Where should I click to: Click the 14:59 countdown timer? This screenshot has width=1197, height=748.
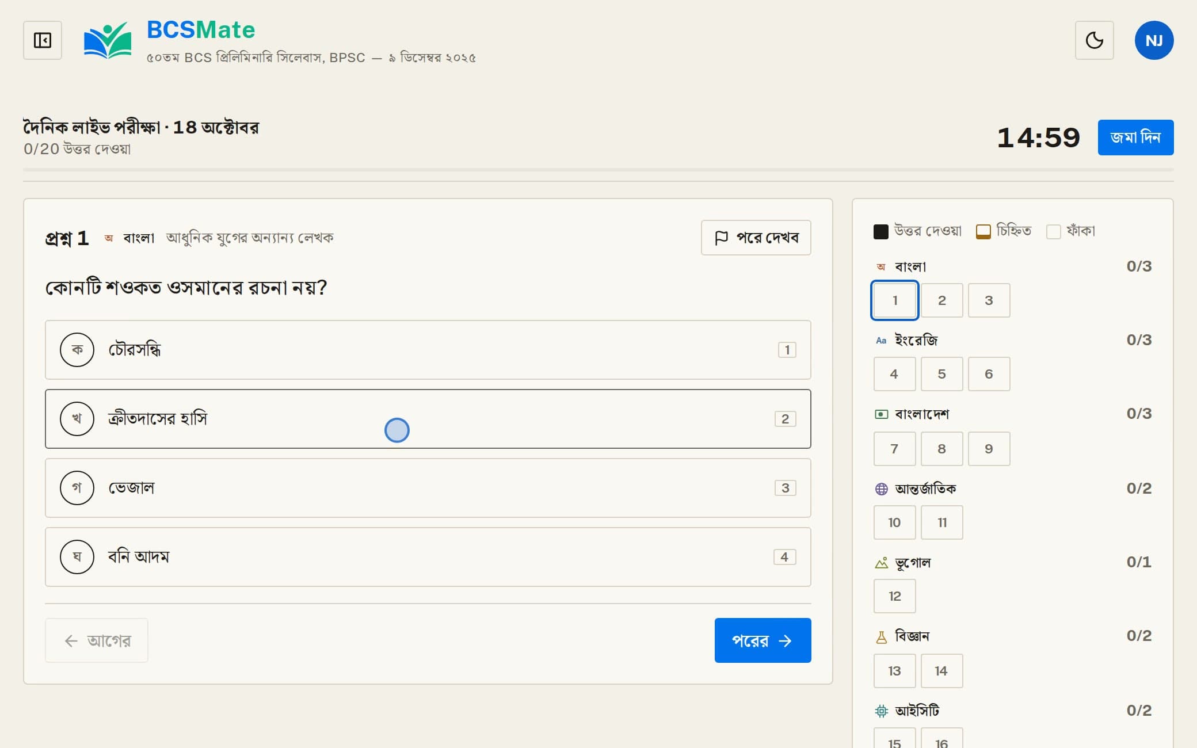point(1039,138)
